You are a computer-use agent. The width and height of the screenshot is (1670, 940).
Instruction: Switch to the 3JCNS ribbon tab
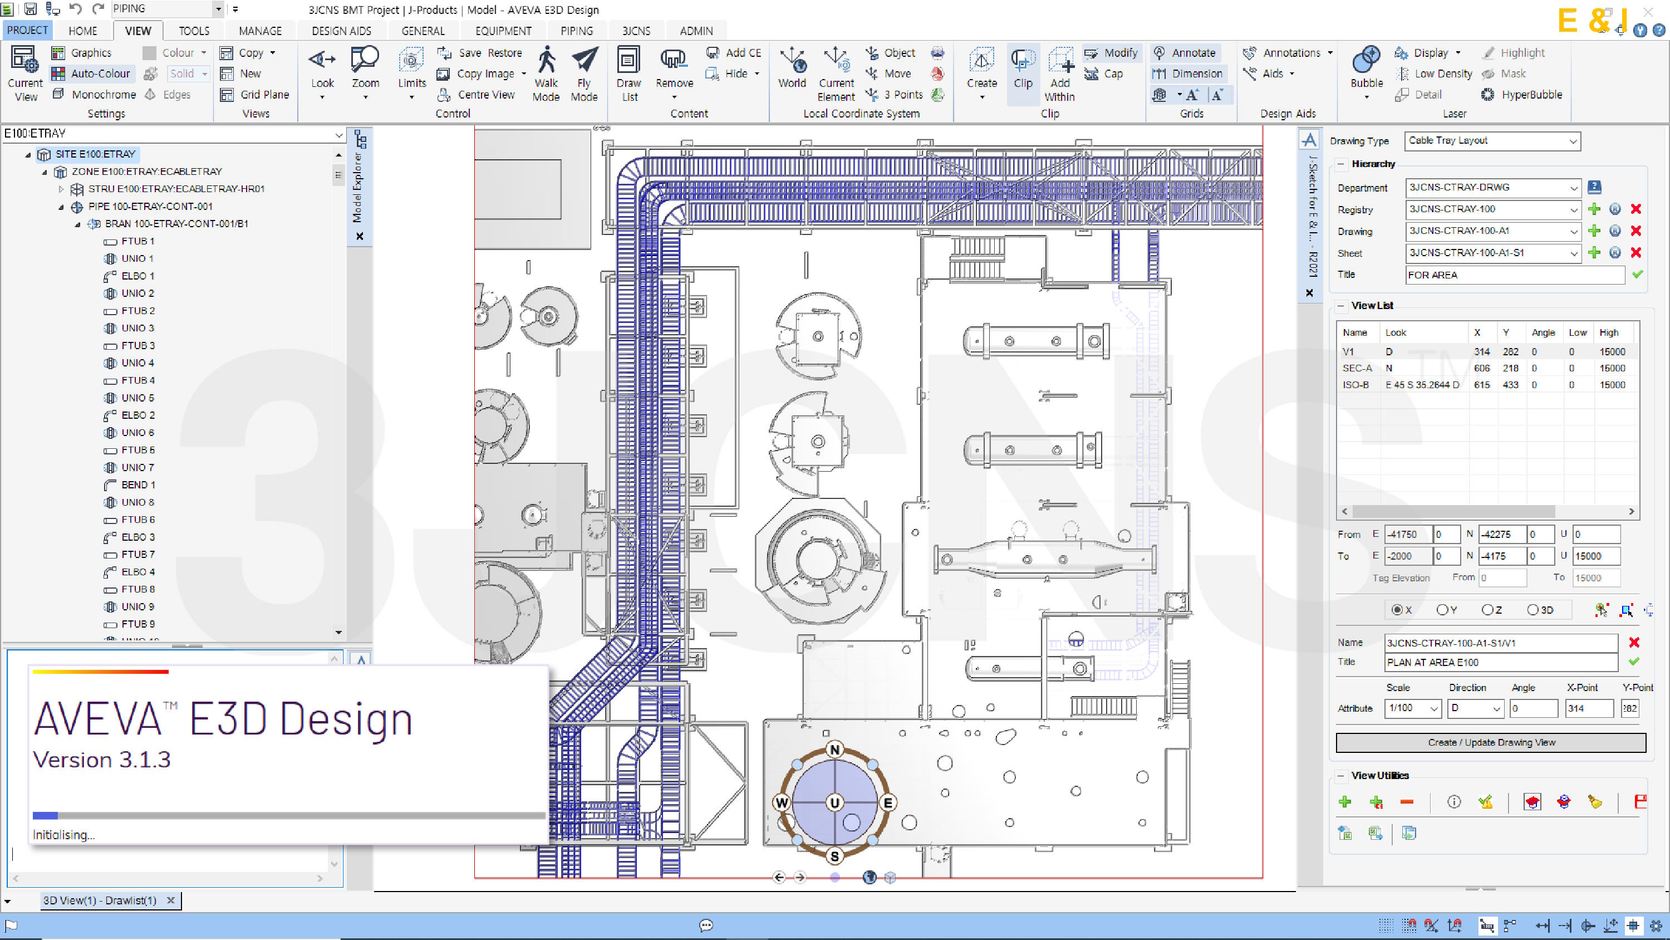[x=636, y=31]
